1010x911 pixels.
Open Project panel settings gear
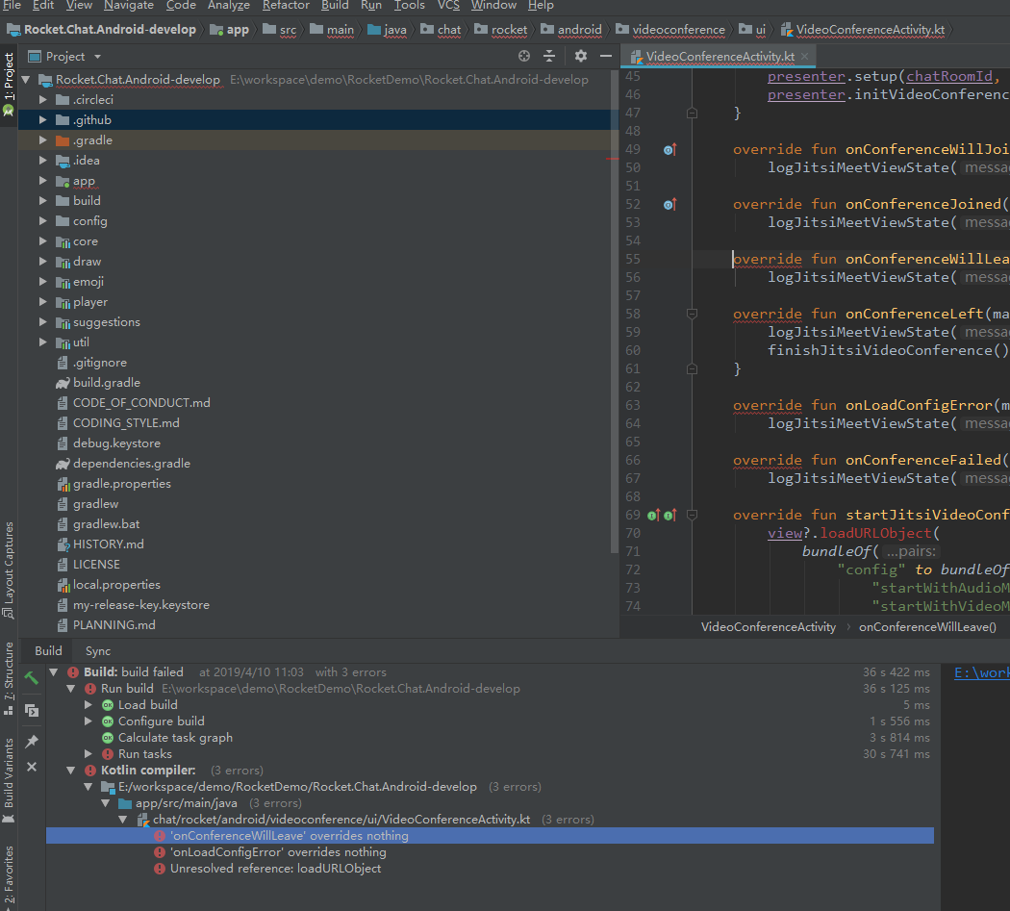[581, 56]
